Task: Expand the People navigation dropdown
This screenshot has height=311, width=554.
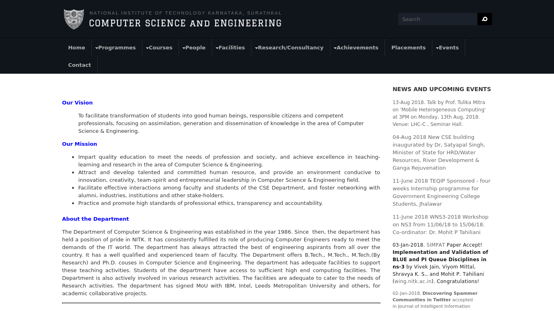Action: pyautogui.click(x=195, y=47)
